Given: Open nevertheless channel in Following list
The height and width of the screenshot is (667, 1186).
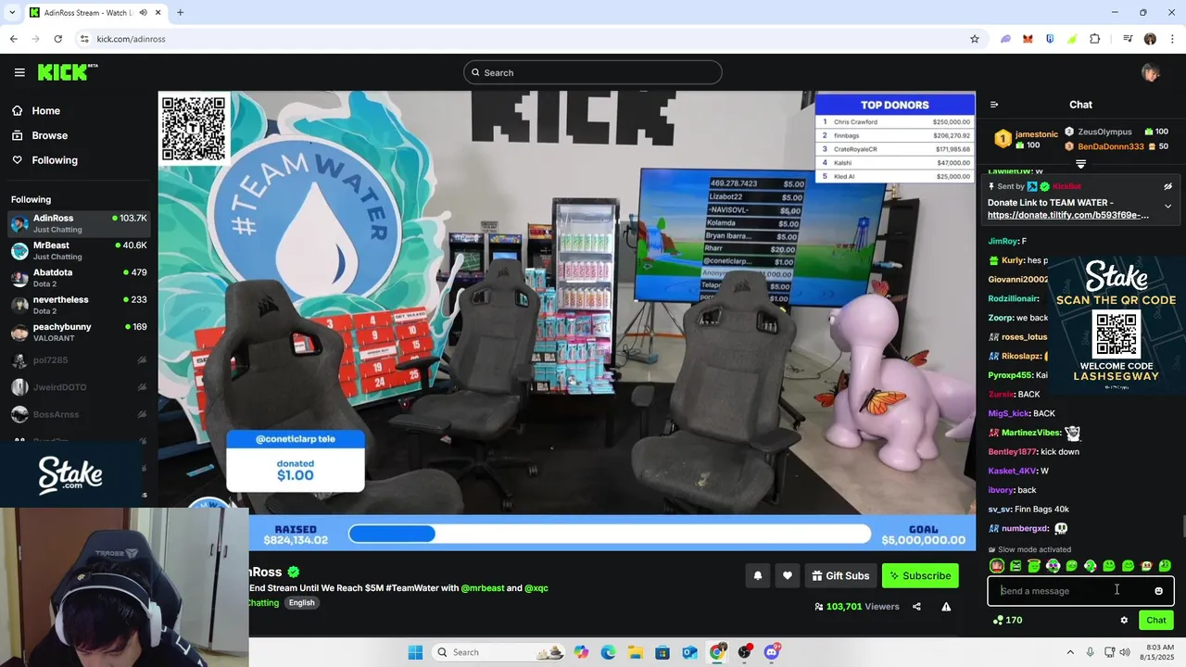Looking at the screenshot, I should (79, 305).
